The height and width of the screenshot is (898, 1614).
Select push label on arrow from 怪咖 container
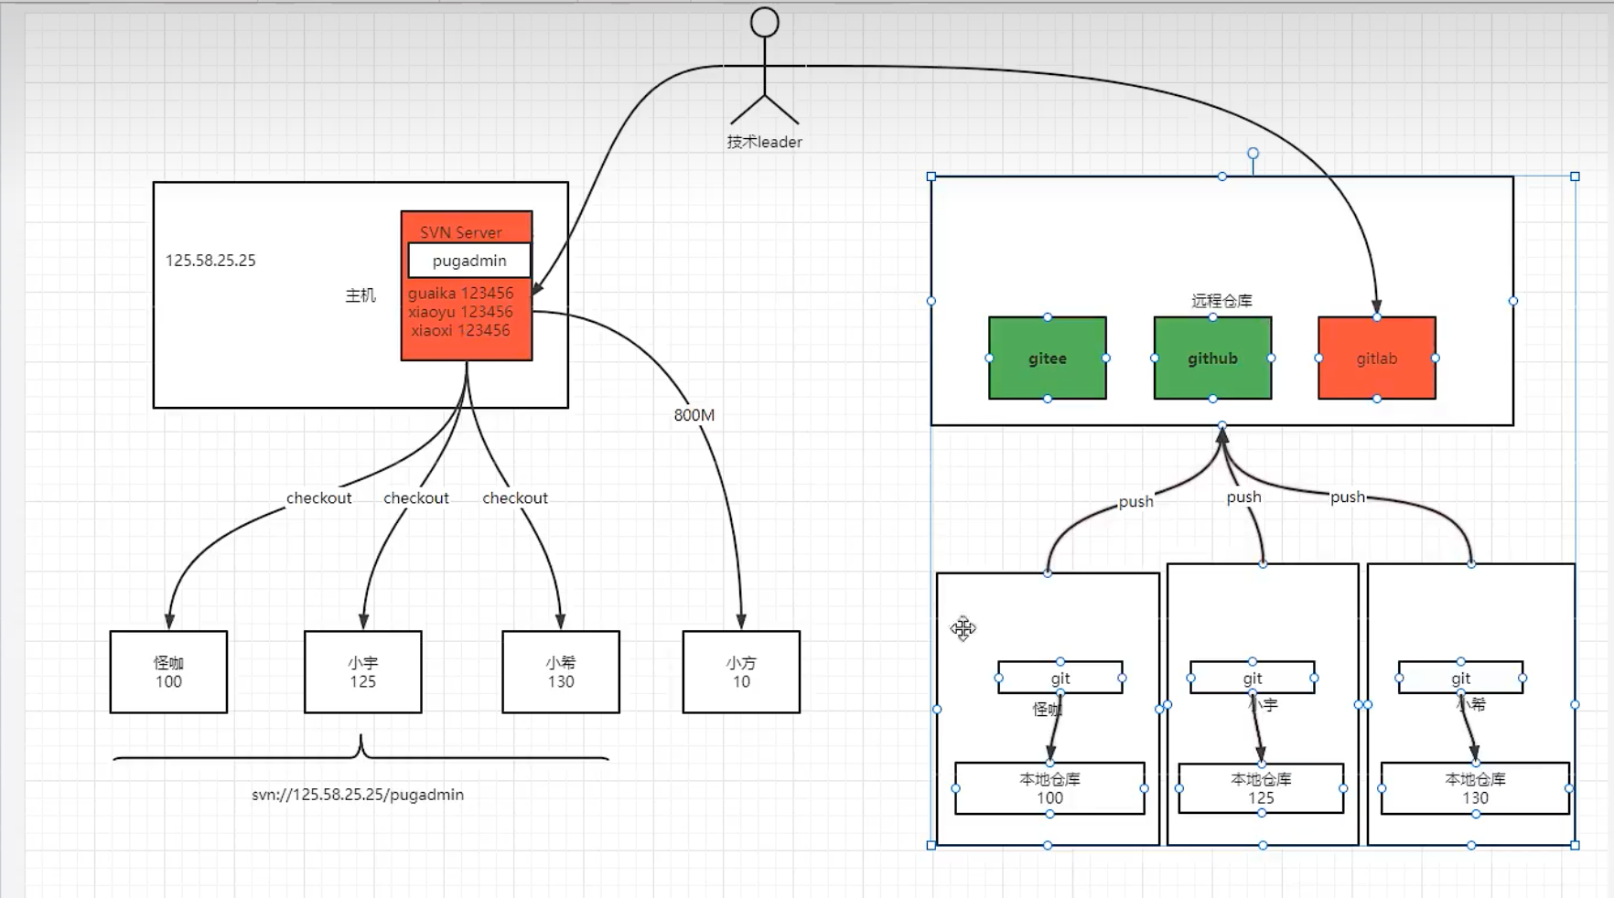(x=1136, y=501)
